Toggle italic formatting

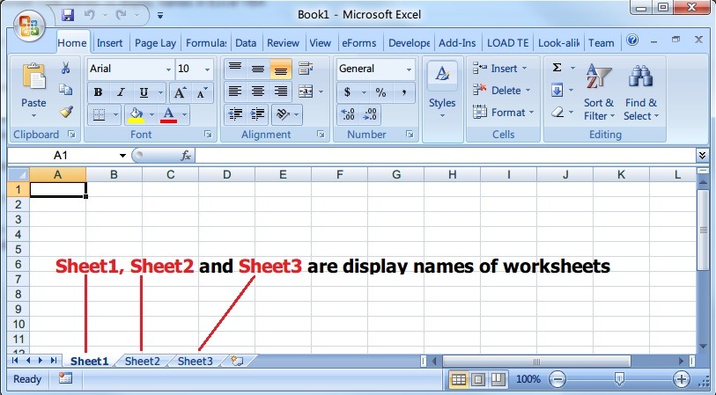click(121, 92)
